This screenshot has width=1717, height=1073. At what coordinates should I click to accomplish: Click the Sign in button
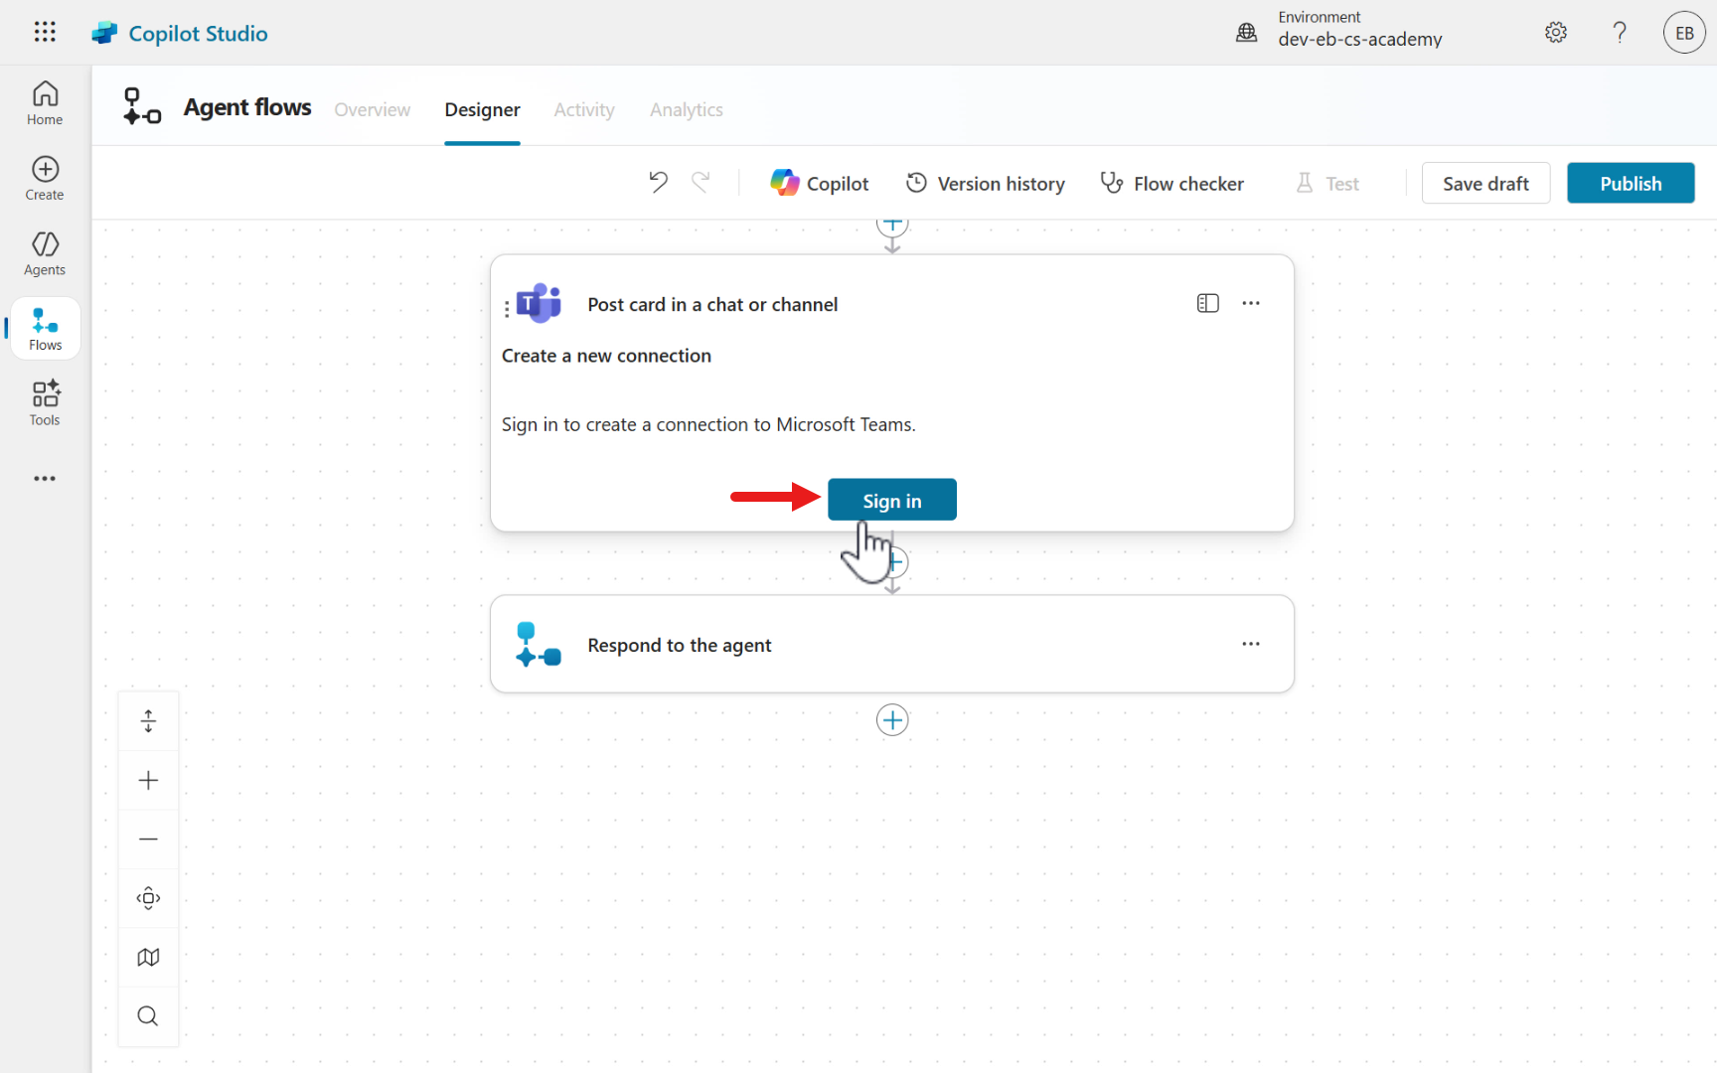tap(891, 500)
